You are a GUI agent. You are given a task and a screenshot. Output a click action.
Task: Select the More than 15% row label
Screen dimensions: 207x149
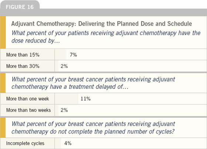coord(23,55)
